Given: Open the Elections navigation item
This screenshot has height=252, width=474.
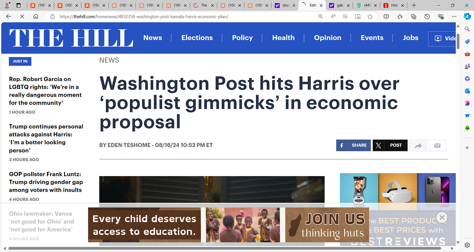Looking at the screenshot, I should point(197,38).
